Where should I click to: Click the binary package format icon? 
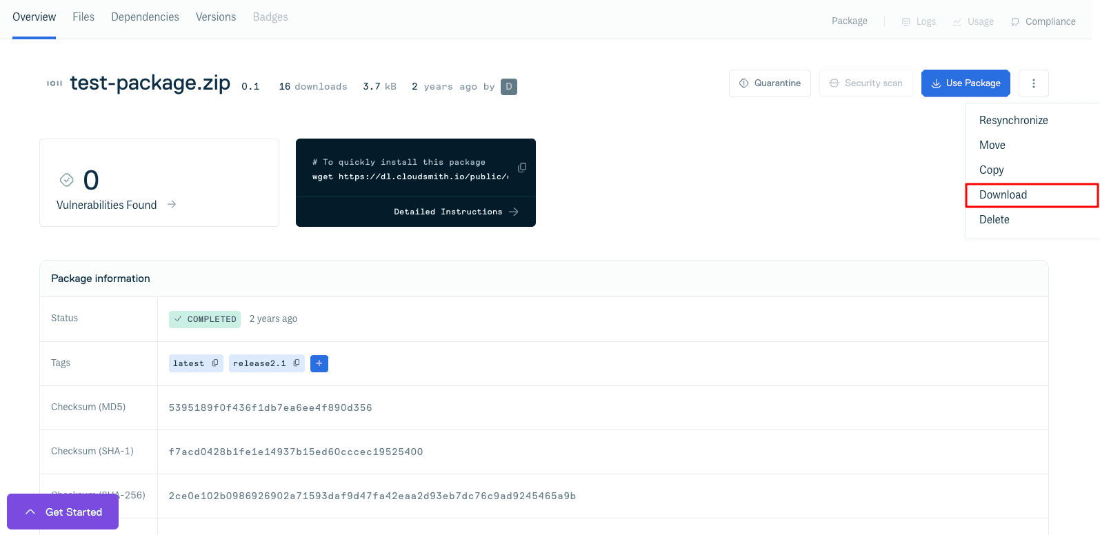54,83
